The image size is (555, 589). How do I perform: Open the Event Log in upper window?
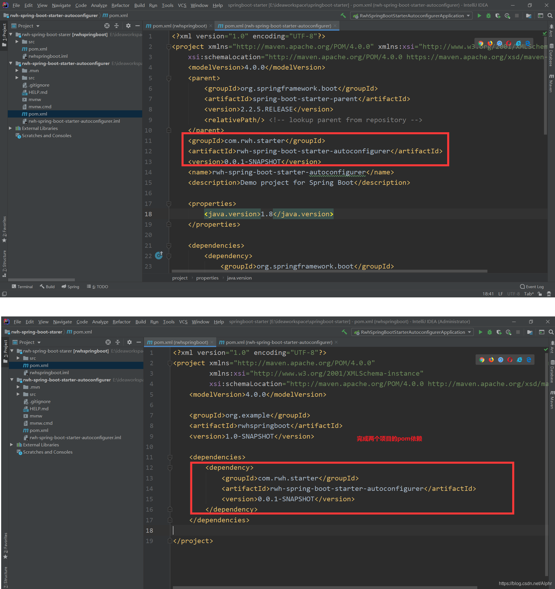(532, 286)
